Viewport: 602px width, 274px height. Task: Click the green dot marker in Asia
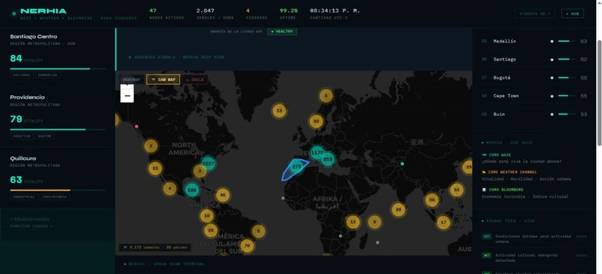pyautogui.click(x=402, y=164)
